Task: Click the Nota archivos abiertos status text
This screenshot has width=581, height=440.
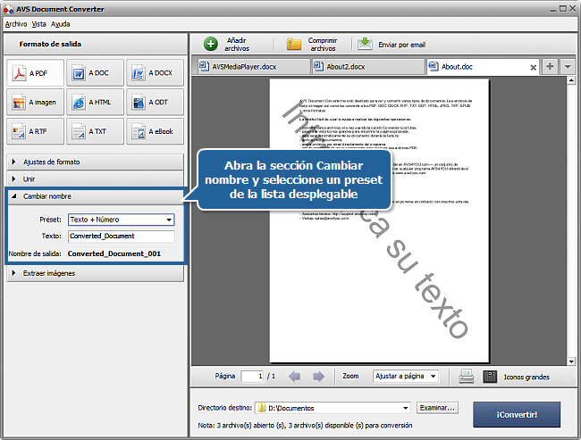Action: pos(305,425)
